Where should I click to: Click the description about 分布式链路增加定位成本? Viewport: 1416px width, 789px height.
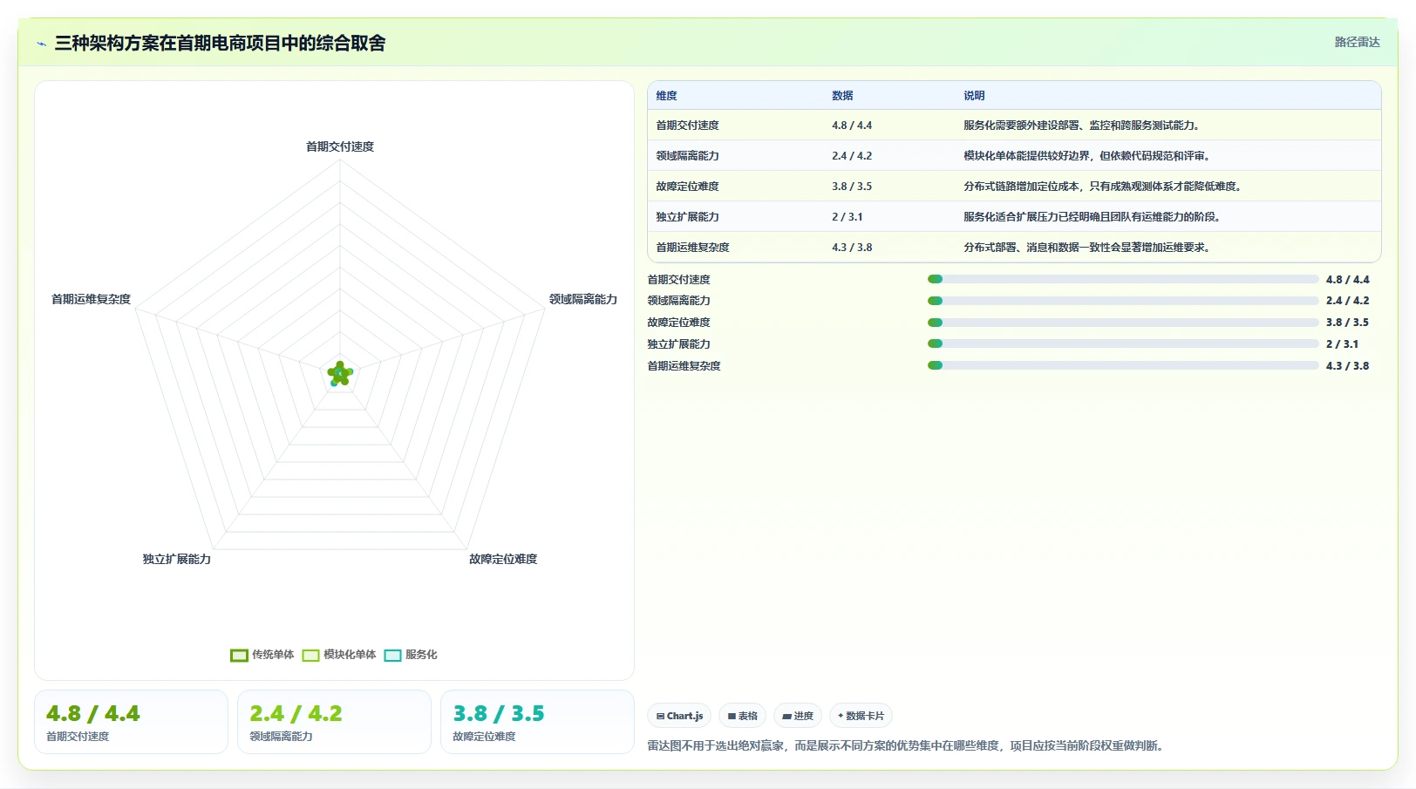1104,187
